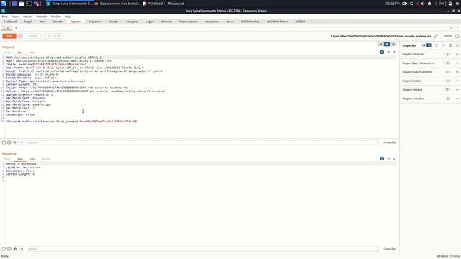Open the Extender tab
The height and width of the screenshot is (259, 461).
click(x=166, y=22)
